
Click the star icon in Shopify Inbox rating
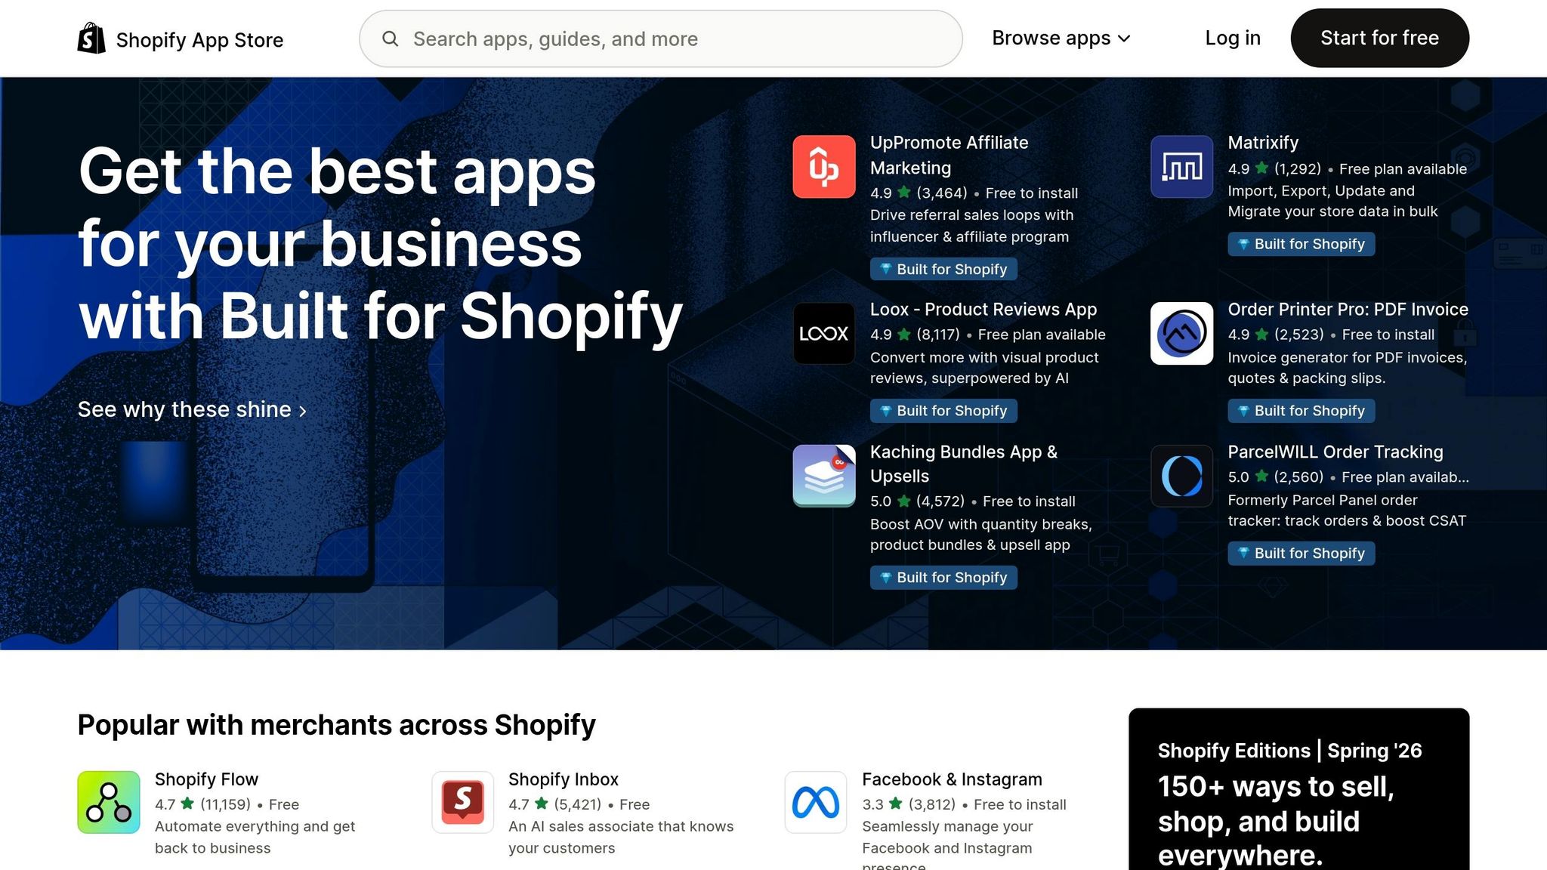[541, 804]
